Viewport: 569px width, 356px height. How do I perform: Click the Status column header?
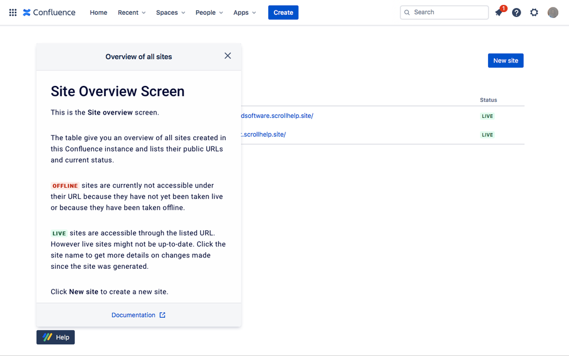[x=489, y=100]
